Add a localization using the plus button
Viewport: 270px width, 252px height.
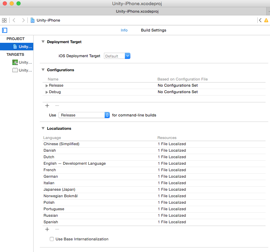pyautogui.click(x=47, y=229)
